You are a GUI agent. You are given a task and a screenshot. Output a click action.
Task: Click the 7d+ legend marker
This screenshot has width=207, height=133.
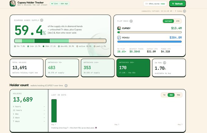pyautogui.click(x=15, y=46)
